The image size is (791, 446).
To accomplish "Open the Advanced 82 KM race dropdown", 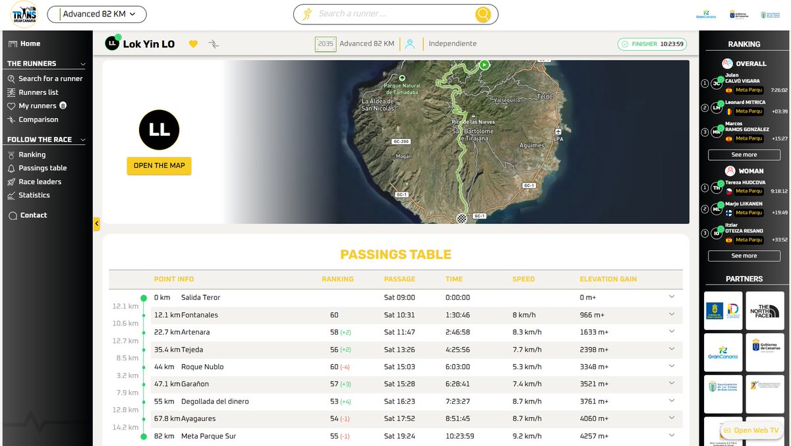I will [x=96, y=13].
